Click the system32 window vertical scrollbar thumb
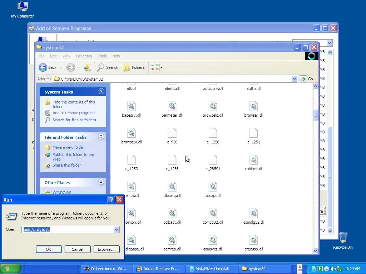Image resolution: width=366 pixels, height=274 pixels. point(315,115)
